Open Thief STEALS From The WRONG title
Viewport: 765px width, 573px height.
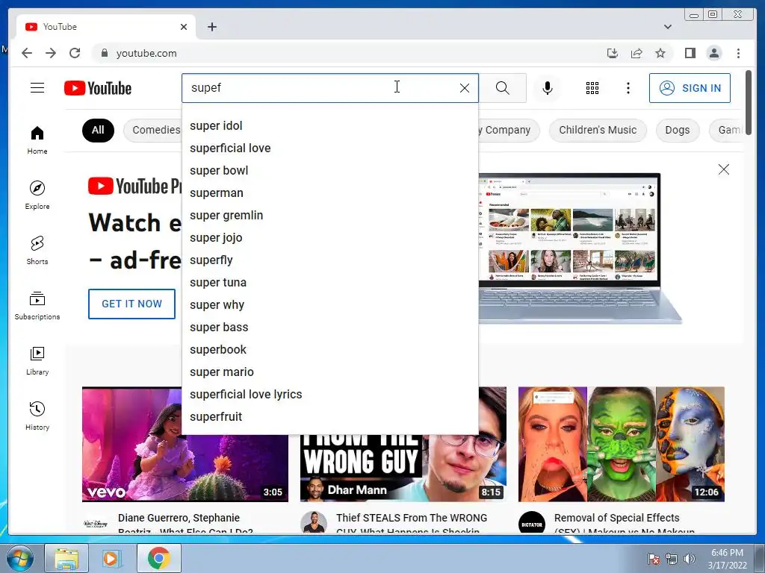click(x=412, y=523)
